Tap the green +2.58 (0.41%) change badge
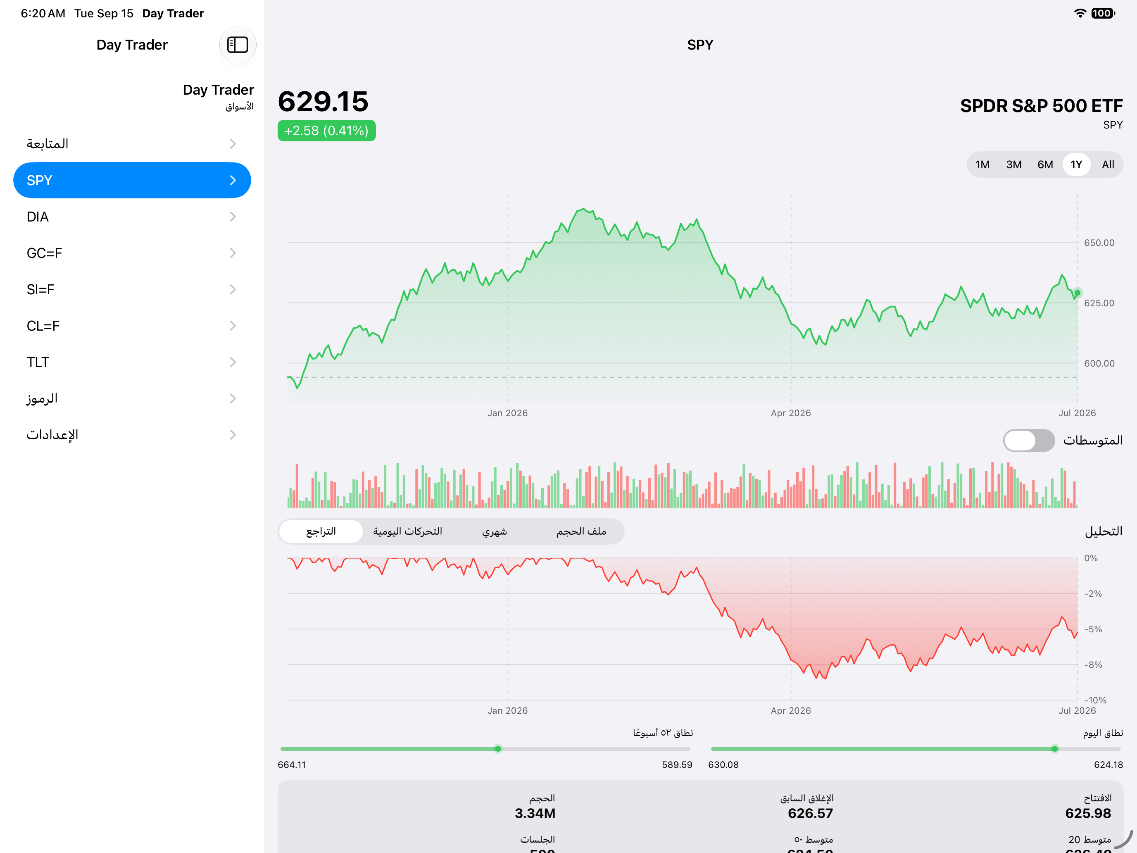The height and width of the screenshot is (853, 1137). pyautogui.click(x=326, y=131)
